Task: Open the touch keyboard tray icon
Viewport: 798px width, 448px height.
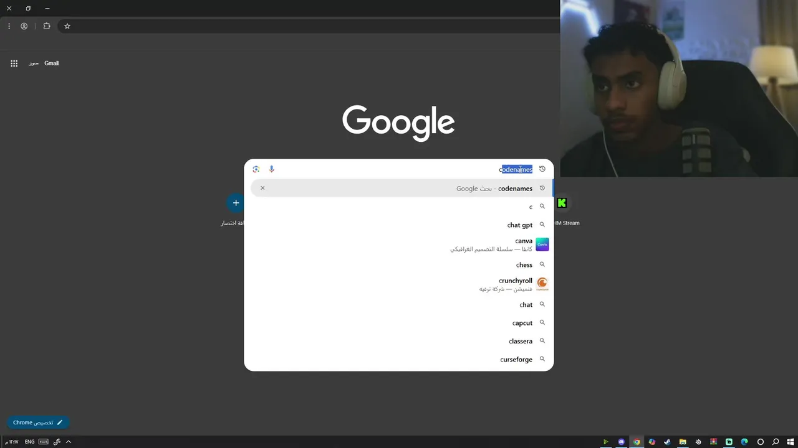Action: pos(44,442)
